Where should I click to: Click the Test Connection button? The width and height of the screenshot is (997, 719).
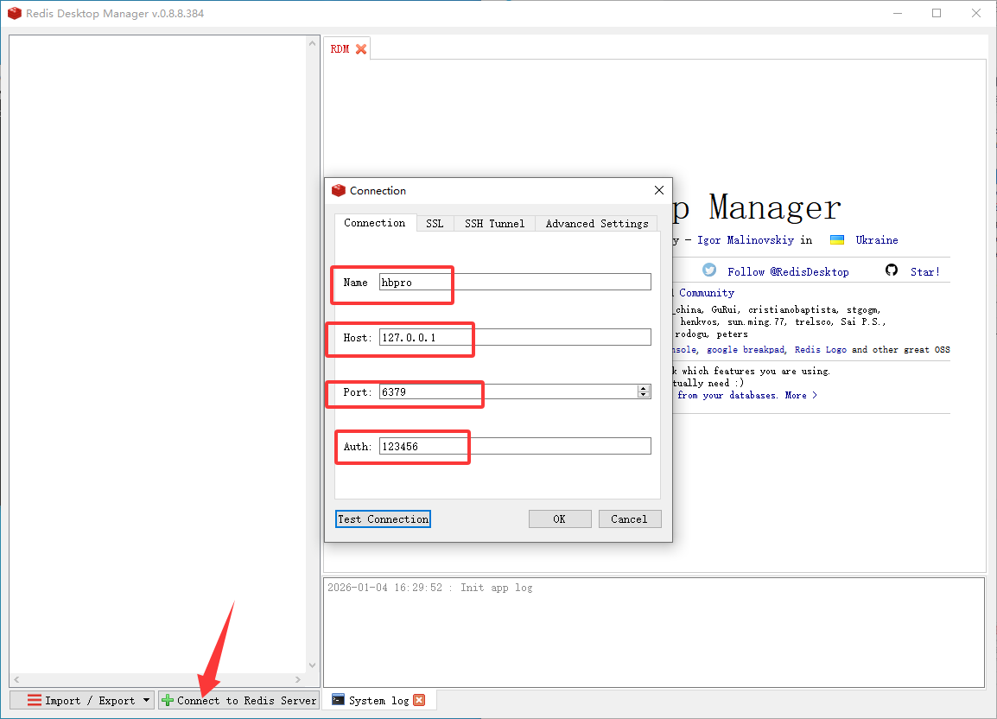(383, 519)
